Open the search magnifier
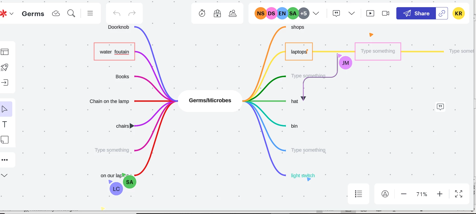476x214 pixels. coord(71,13)
